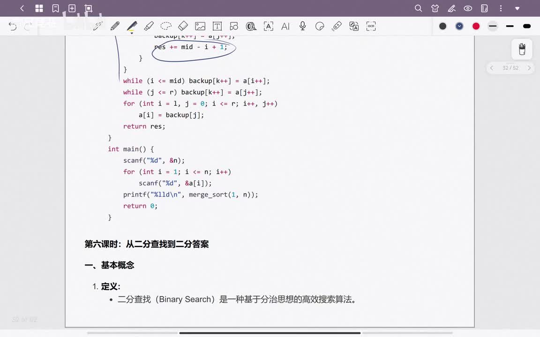
Task: Open the sticker tool
Action: tap(320, 26)
